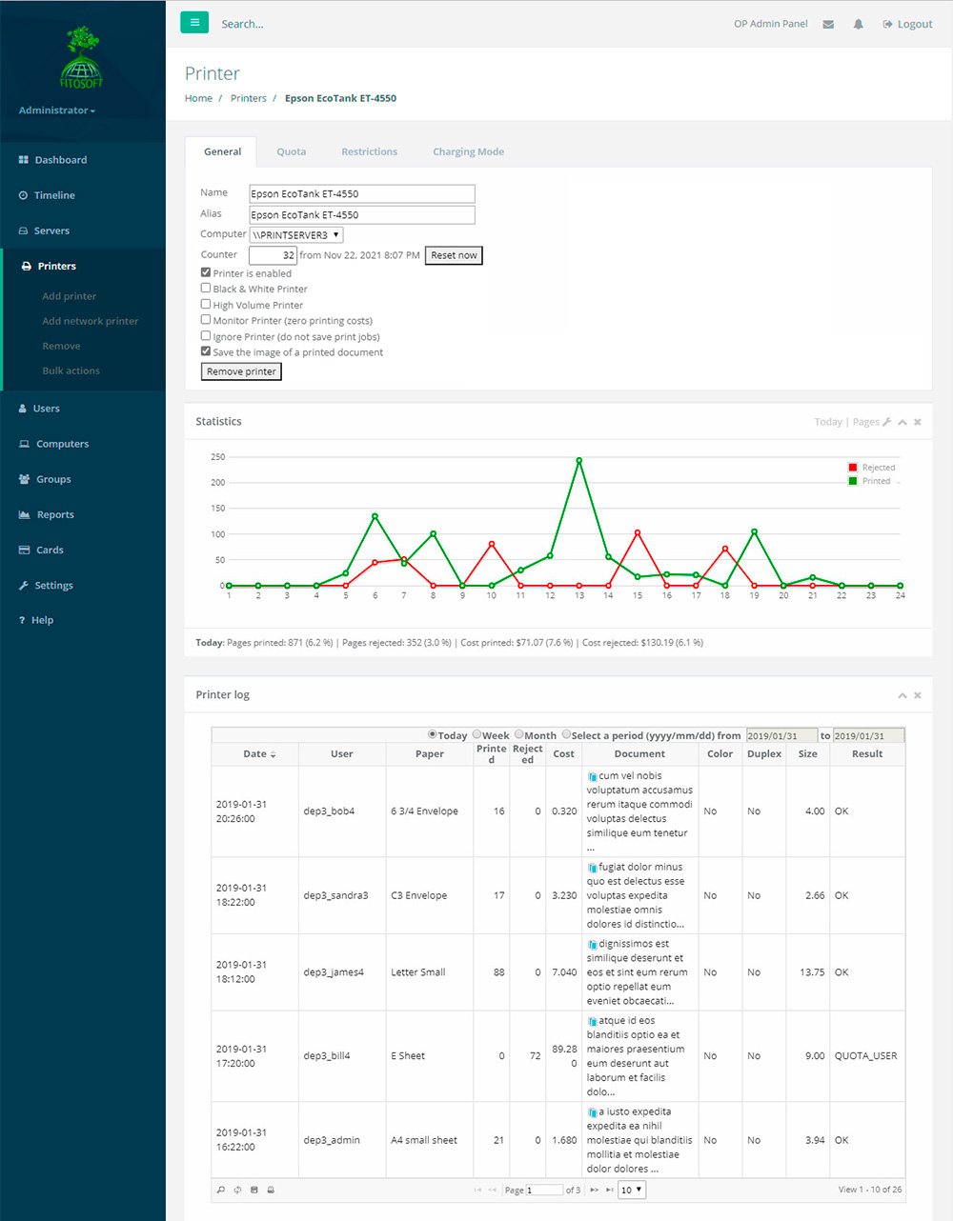Click the refresh icon in log footer
The height and width of the screenshot is (1221, 953).
click(x=237, y=1190)
